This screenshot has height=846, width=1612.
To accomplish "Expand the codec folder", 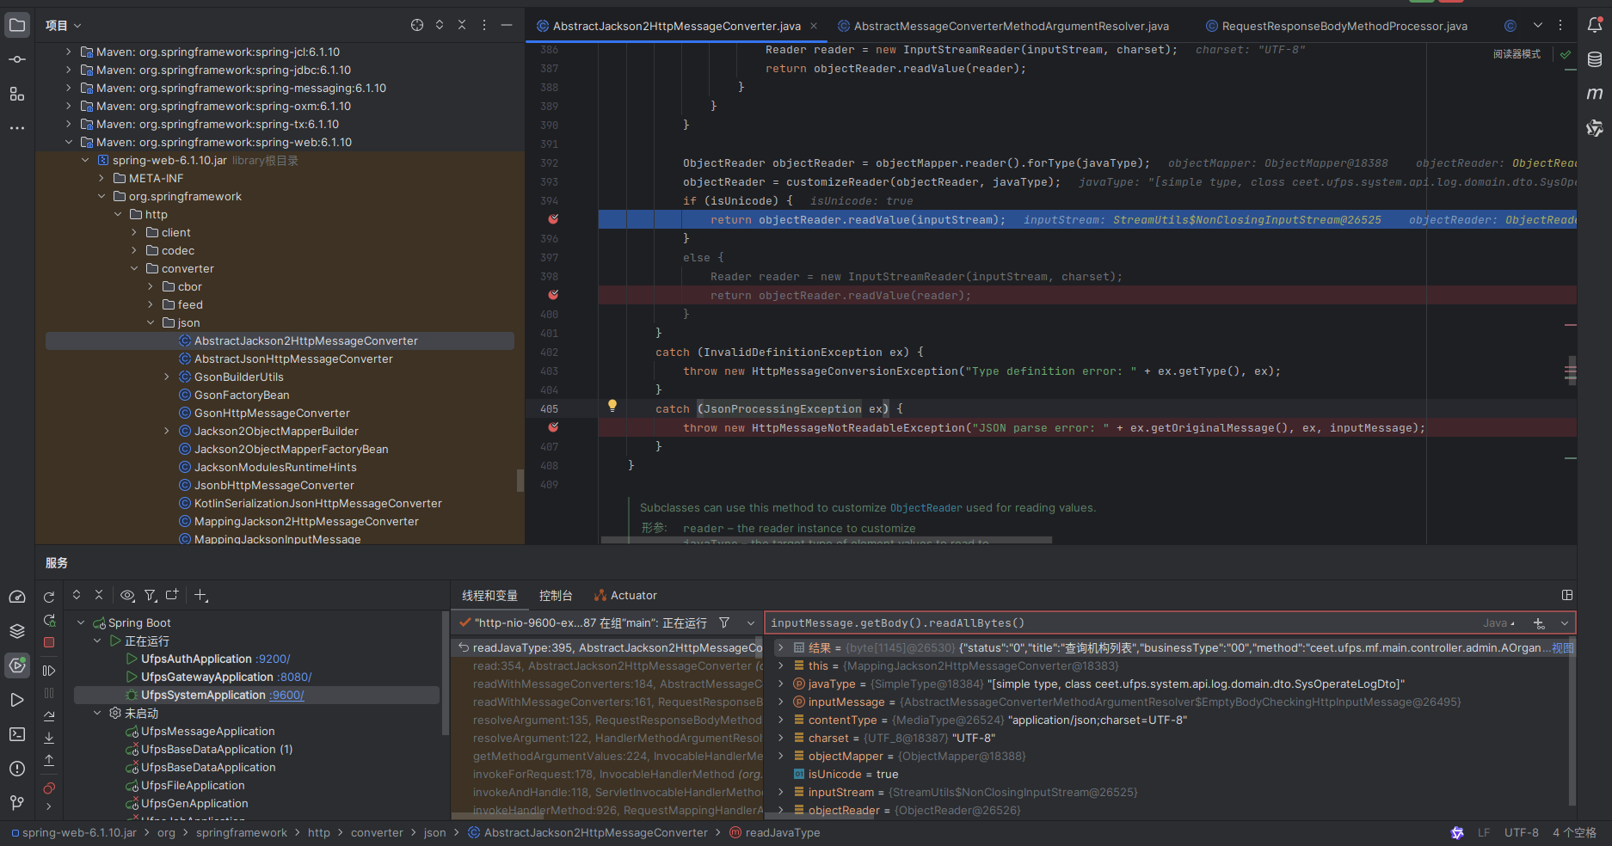I will pos(133,250).
